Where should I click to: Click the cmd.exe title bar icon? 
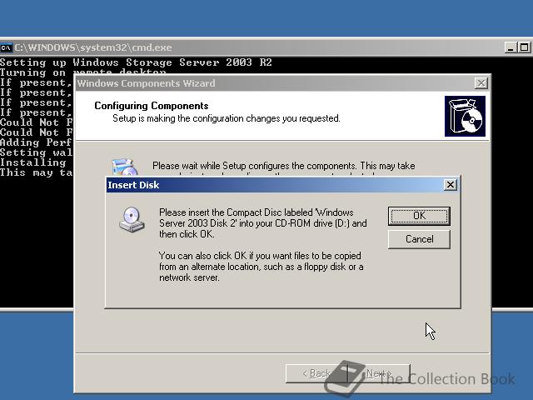6,47
